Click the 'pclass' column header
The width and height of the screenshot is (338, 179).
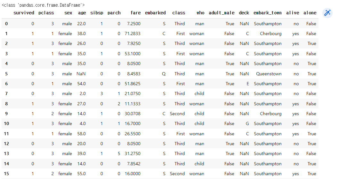click(x=46, y=13)
